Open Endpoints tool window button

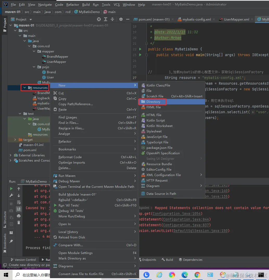point(148,260)
